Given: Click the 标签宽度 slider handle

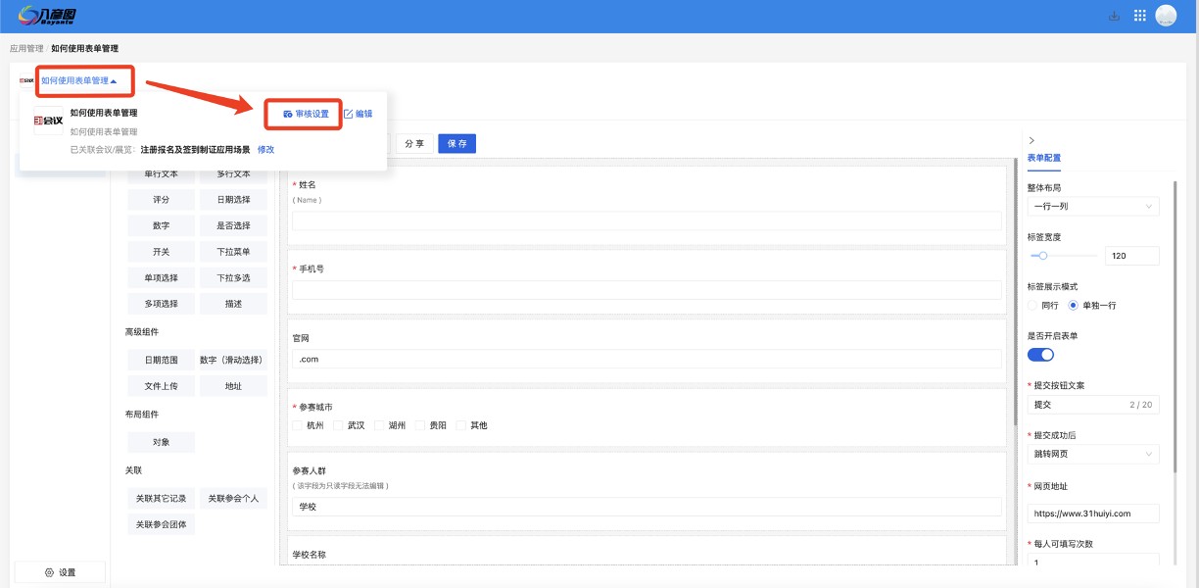Looking at the screenshot, I should [x=1043, y=256].
